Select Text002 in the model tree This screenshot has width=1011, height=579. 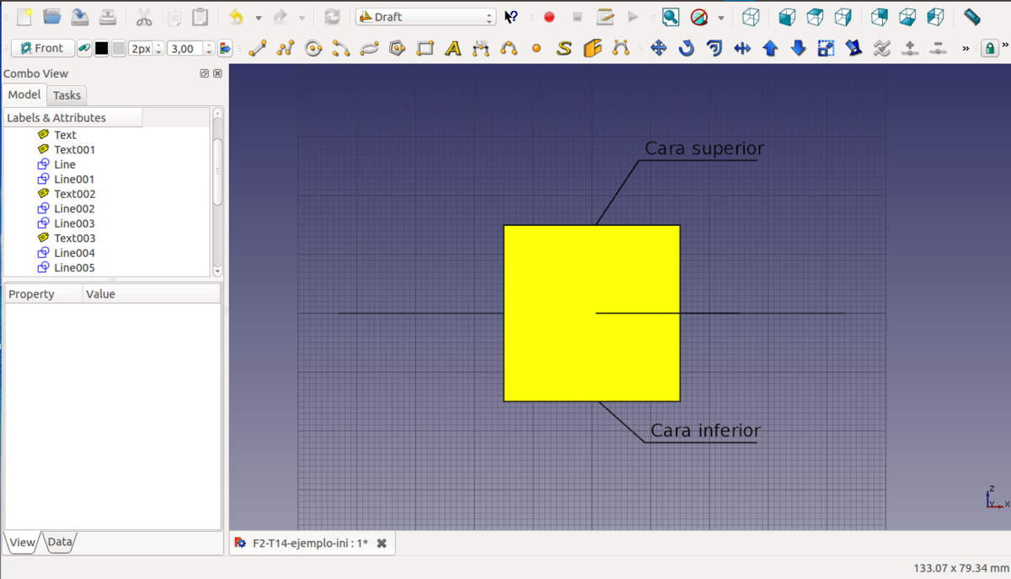click(x=74, y=194)
